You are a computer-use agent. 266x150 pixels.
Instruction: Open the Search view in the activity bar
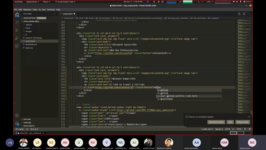(x=17, y=22)
